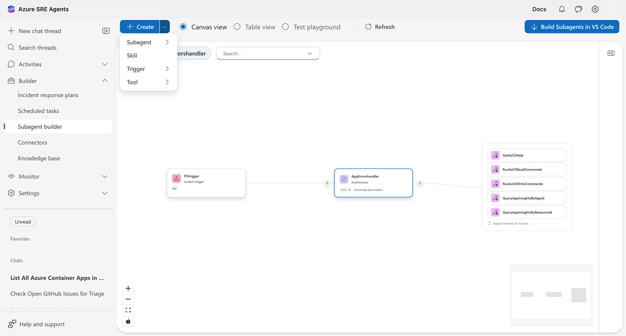The height and width of the screenshot is (336, 626).
Task: Open the settings gear icon
Action: click(595, 9)
